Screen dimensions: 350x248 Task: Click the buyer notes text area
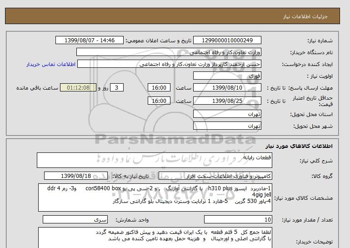[x=155, y=238]
